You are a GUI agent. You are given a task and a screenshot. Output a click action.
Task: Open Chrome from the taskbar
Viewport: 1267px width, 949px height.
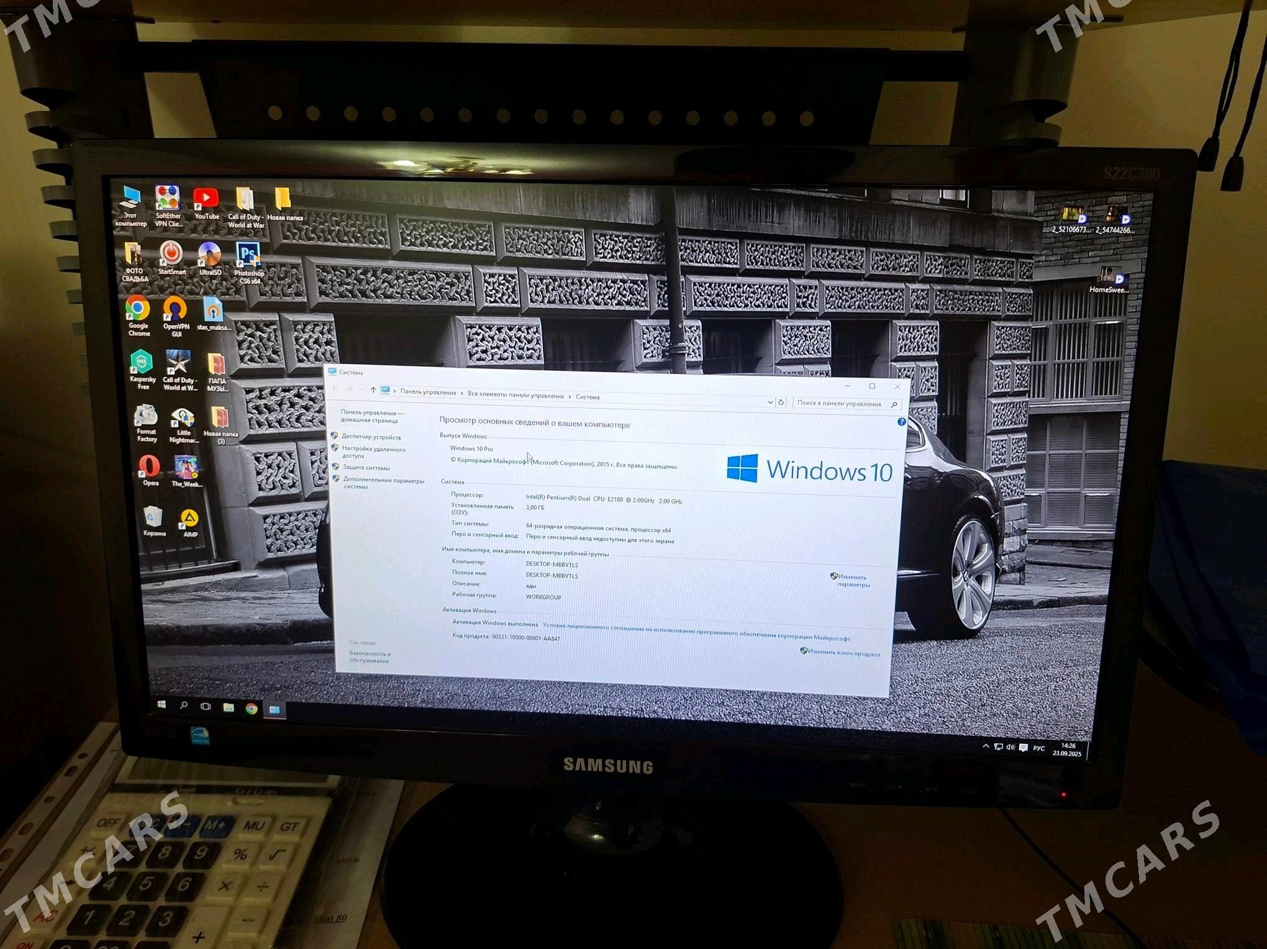[x=252, y=709]
